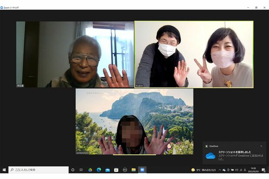Open the Windows Start menu
The image size is (269, 179).
[4, 170]
